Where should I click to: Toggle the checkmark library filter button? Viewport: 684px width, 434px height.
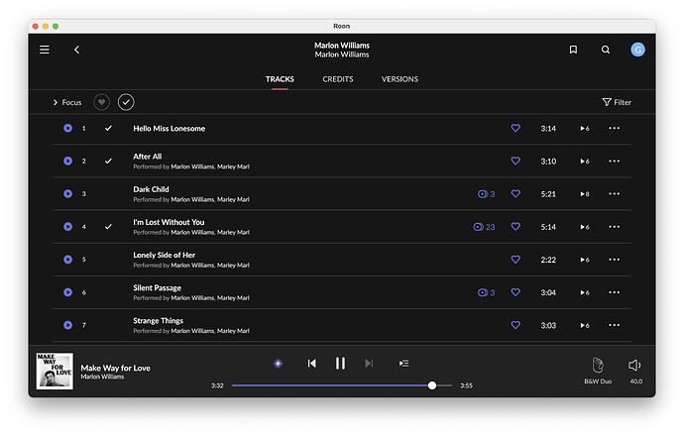click(126, 102)
